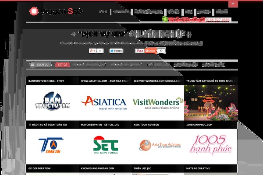This screenshot has height=175, width=263.
Task: Open the VisitWonders logo thumbnail
Action: tap(158, 103)
